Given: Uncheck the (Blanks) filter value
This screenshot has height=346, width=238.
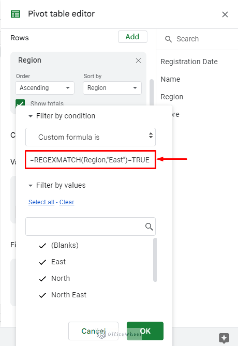Looking at the screenshot, I should pos(42,245).
